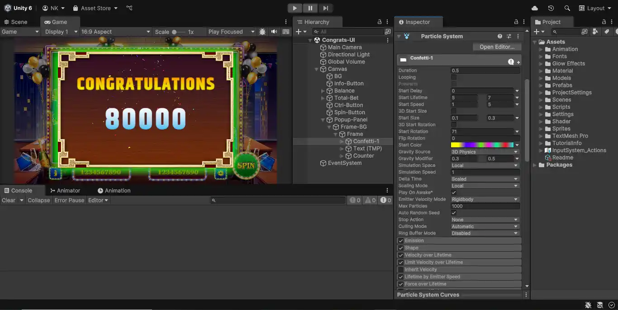Screen dimensions: 618x310
Task: Click the Unity Version Control branch icon
Action: [x=129, y=8]
